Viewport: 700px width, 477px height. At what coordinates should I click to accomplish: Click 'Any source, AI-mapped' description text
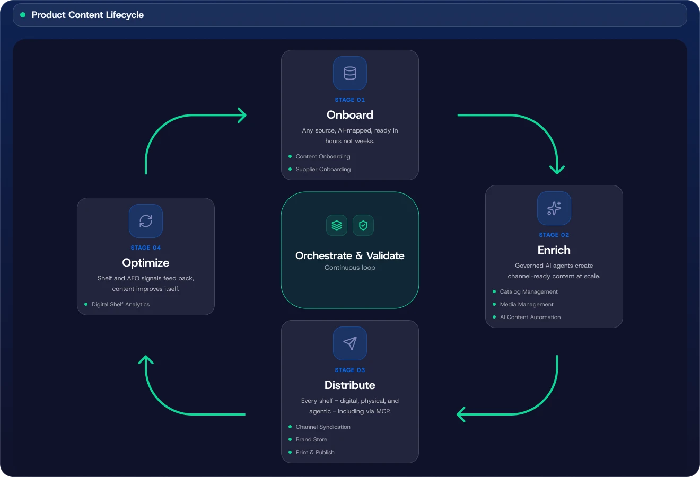coord(350,136)
